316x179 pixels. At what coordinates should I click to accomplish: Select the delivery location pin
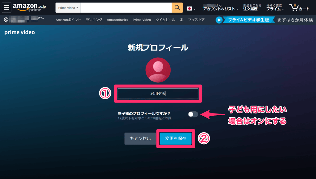pos(6,20)
